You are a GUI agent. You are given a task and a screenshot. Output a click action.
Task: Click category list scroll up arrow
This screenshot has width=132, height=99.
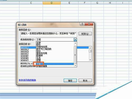[76, 43]
